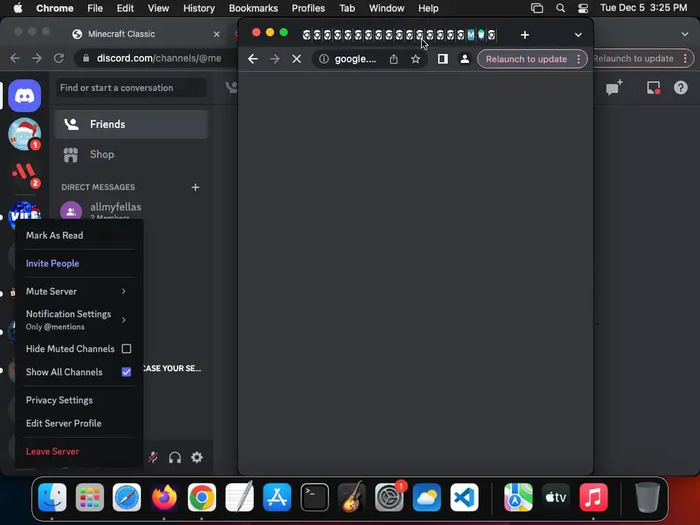Open allmyfellas group DM
Viewport: 700px width, 525px height.
(131, 211)
